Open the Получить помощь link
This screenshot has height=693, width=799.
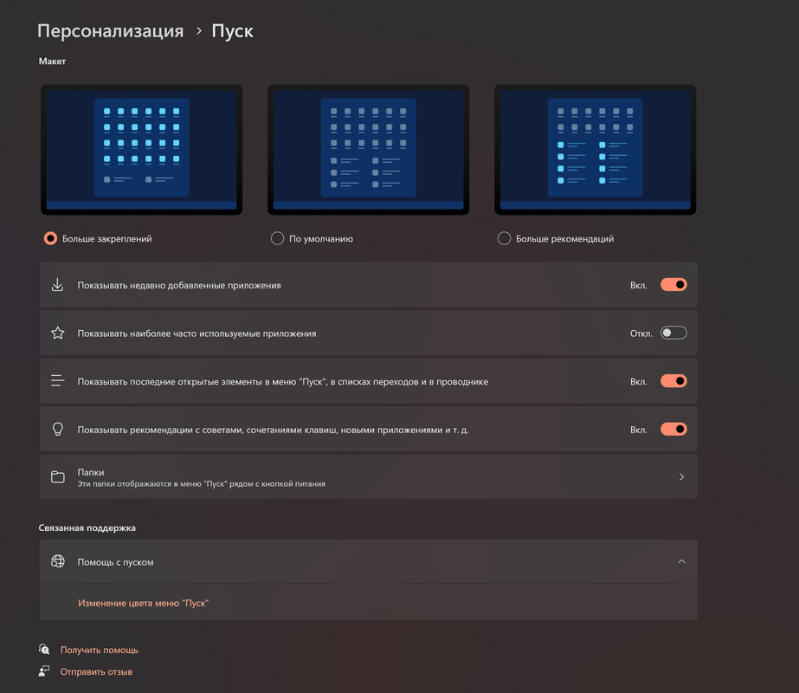(x=99, y=650)
